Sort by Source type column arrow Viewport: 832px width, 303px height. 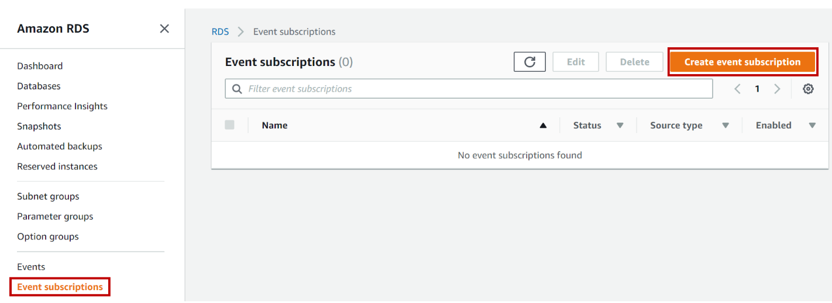coord(726,126)
